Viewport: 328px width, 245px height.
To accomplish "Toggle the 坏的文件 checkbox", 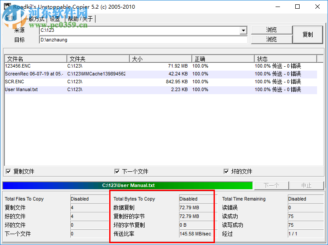I will pos(226,171).
